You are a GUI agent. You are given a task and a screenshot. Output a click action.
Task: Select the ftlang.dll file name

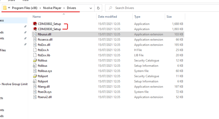44,87
